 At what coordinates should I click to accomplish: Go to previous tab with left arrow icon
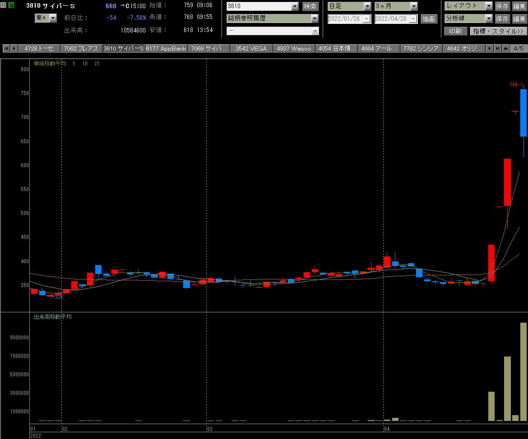[14, 48]
